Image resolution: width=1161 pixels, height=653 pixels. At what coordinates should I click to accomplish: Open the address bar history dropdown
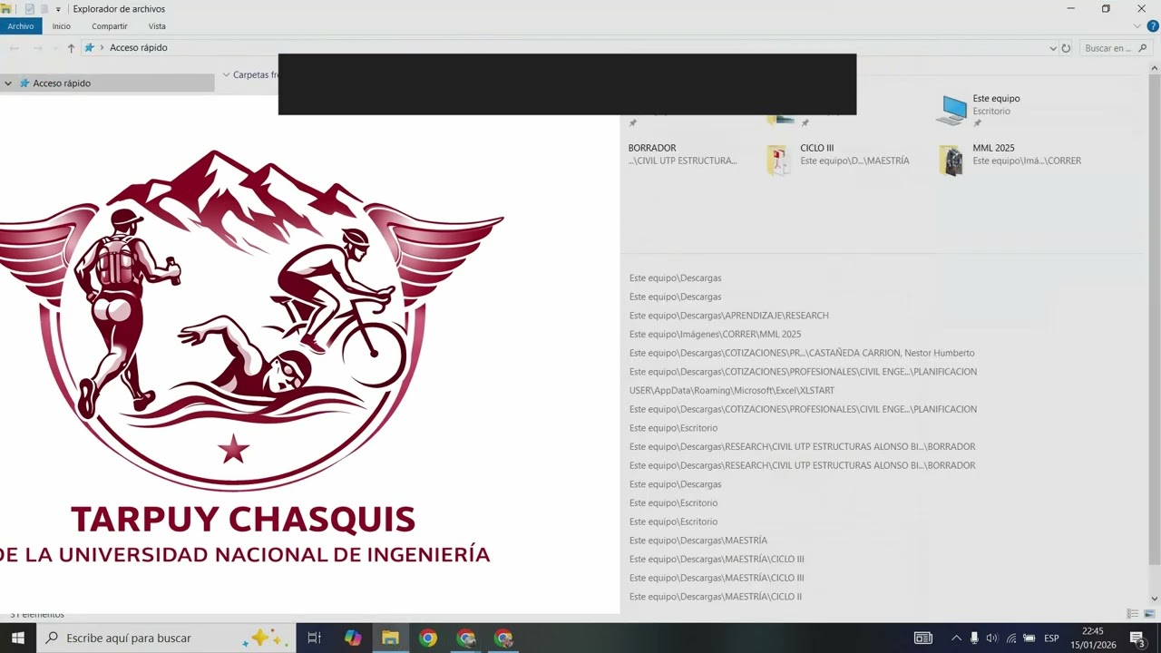(1053, 48)
